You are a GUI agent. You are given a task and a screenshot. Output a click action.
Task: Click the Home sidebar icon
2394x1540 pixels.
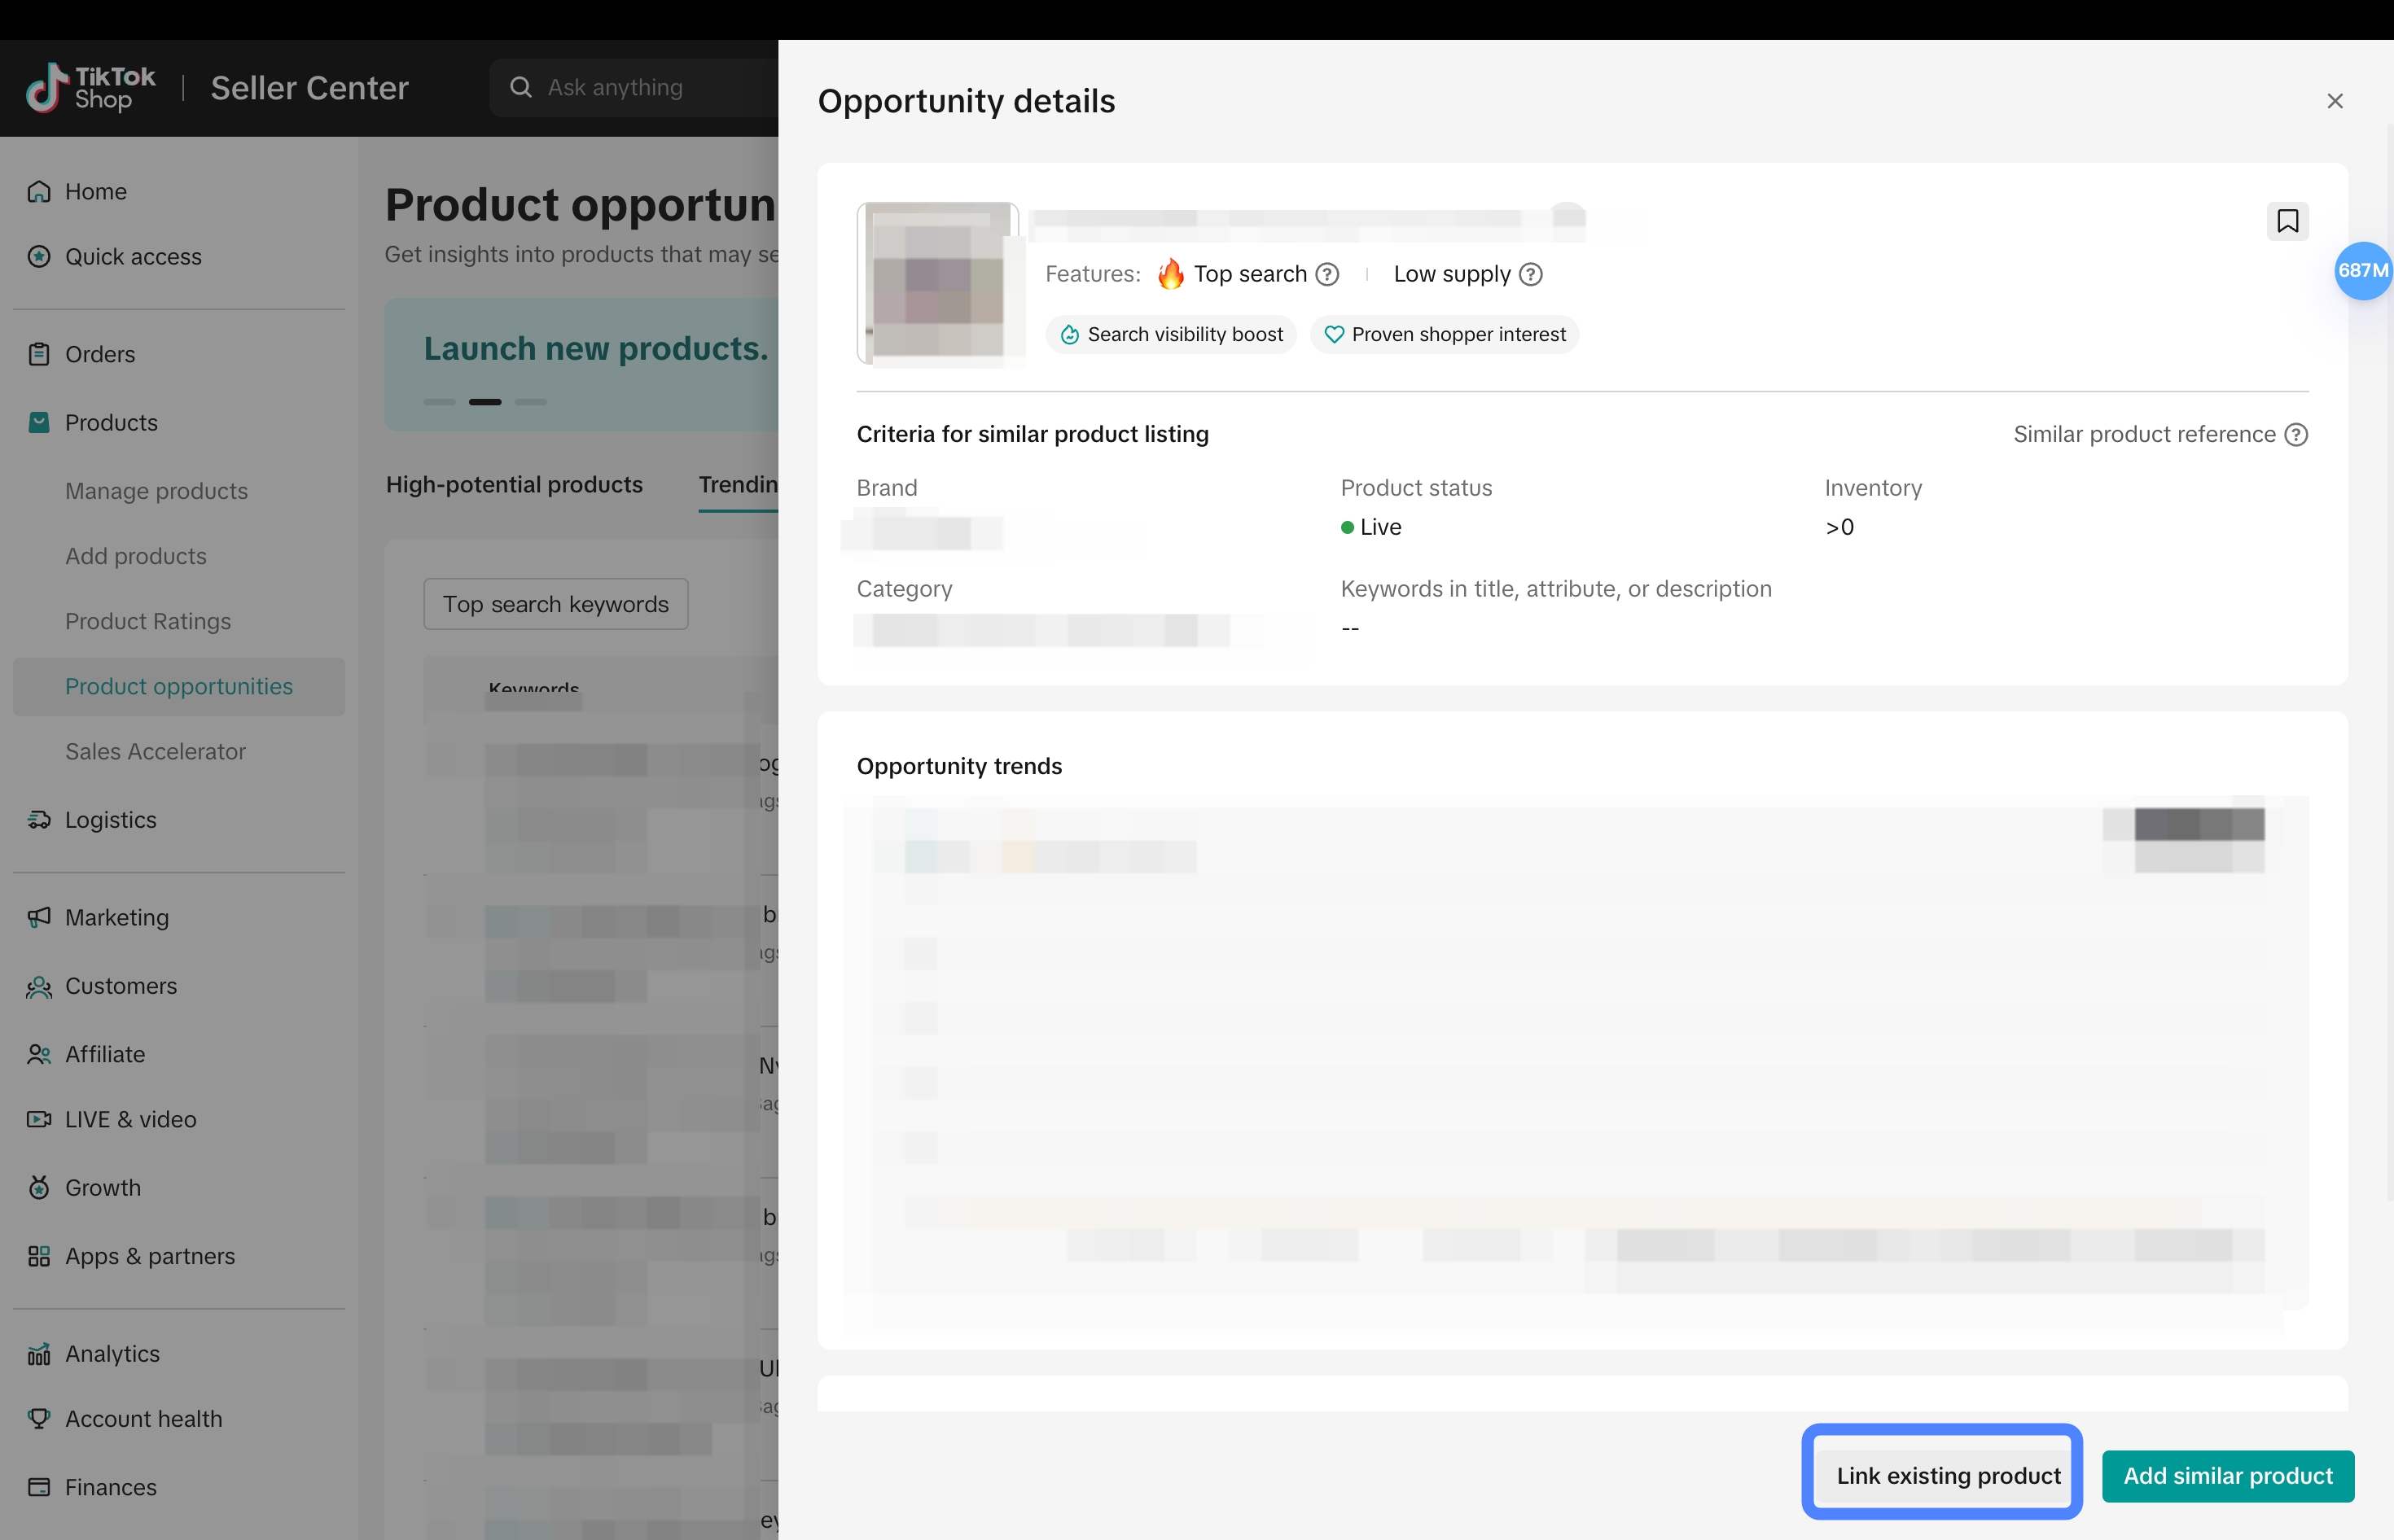(x=39, y=191)
